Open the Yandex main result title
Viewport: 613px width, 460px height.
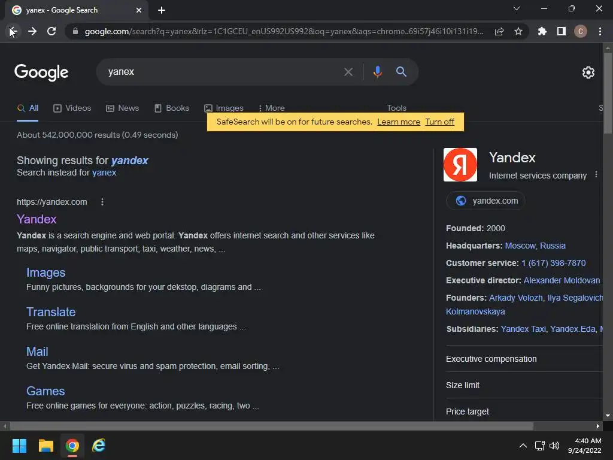[x=37, y=219]
